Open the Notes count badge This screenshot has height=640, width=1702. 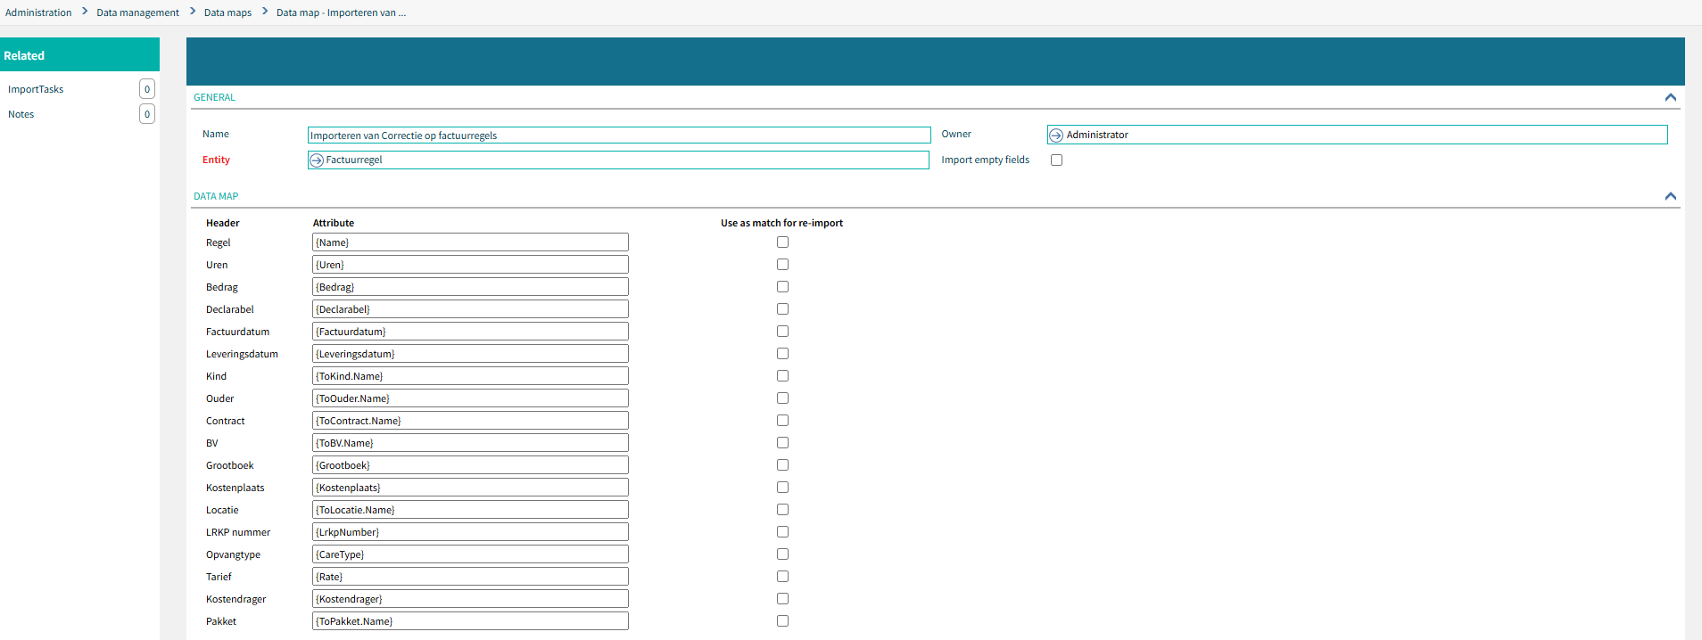(147, 114)
